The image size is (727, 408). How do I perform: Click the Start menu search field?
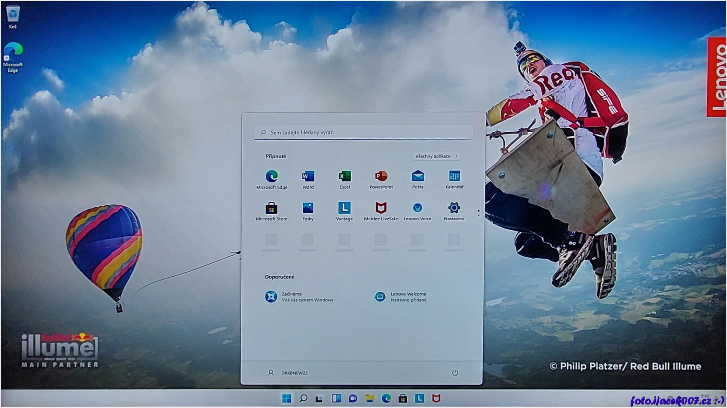pyautogui.click(x=363, y=132)
